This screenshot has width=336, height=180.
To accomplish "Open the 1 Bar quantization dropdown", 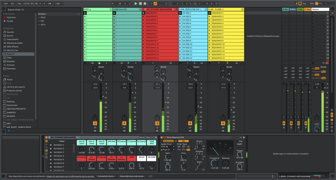I will (x=59, y=3).
